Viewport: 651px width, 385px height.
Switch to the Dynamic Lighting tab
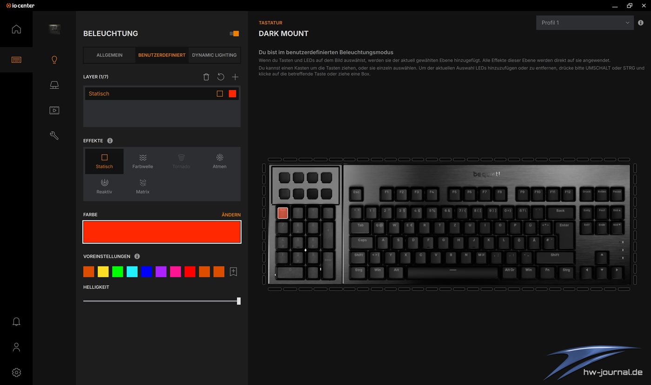pos(214,55)
